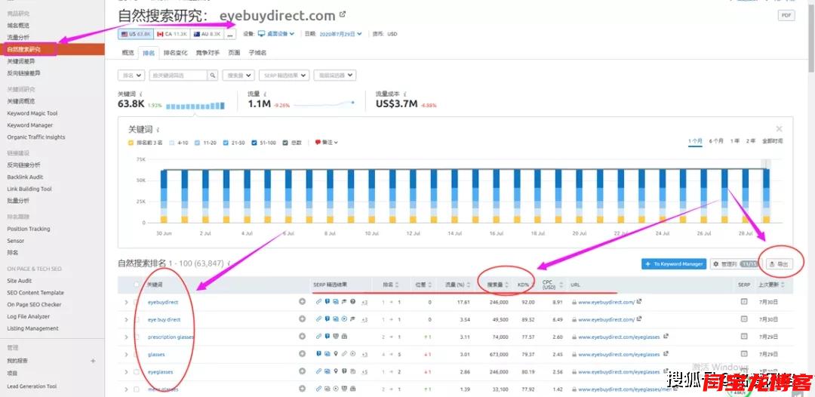Click the keyword search magnifier icon
The image size is (815, 397).
click(x=213, y=75)
